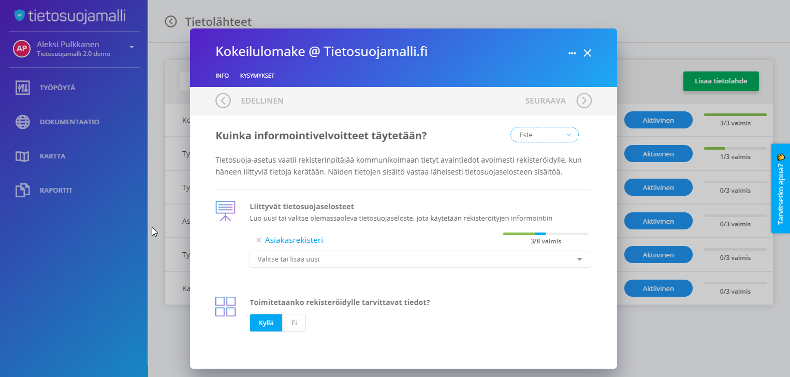Image resolution: width=790 pixels, height=377 pixels.
Task: Click the waving hand help icon
Action: (781, 156)
